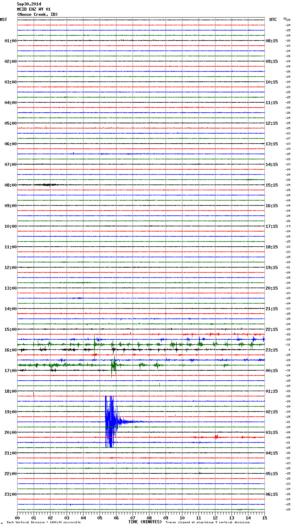The image size is (292, 527).
Task: Select the 21:15 UTC time label
Action: pos(272,309)
